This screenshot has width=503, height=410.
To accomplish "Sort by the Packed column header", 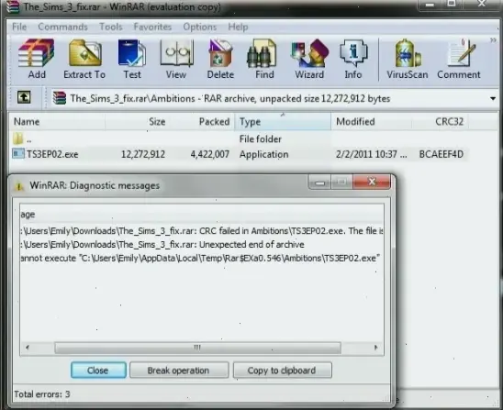I will click(203, 121).
